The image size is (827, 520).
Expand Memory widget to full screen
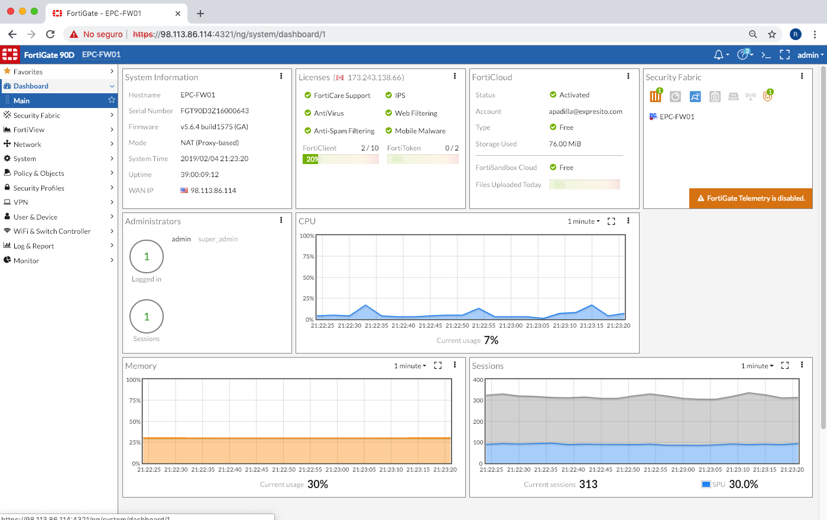click(x=438, y=365)
